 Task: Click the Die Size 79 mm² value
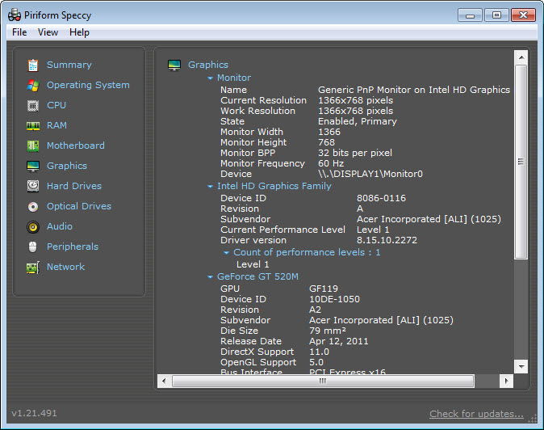tap(328, 331)
